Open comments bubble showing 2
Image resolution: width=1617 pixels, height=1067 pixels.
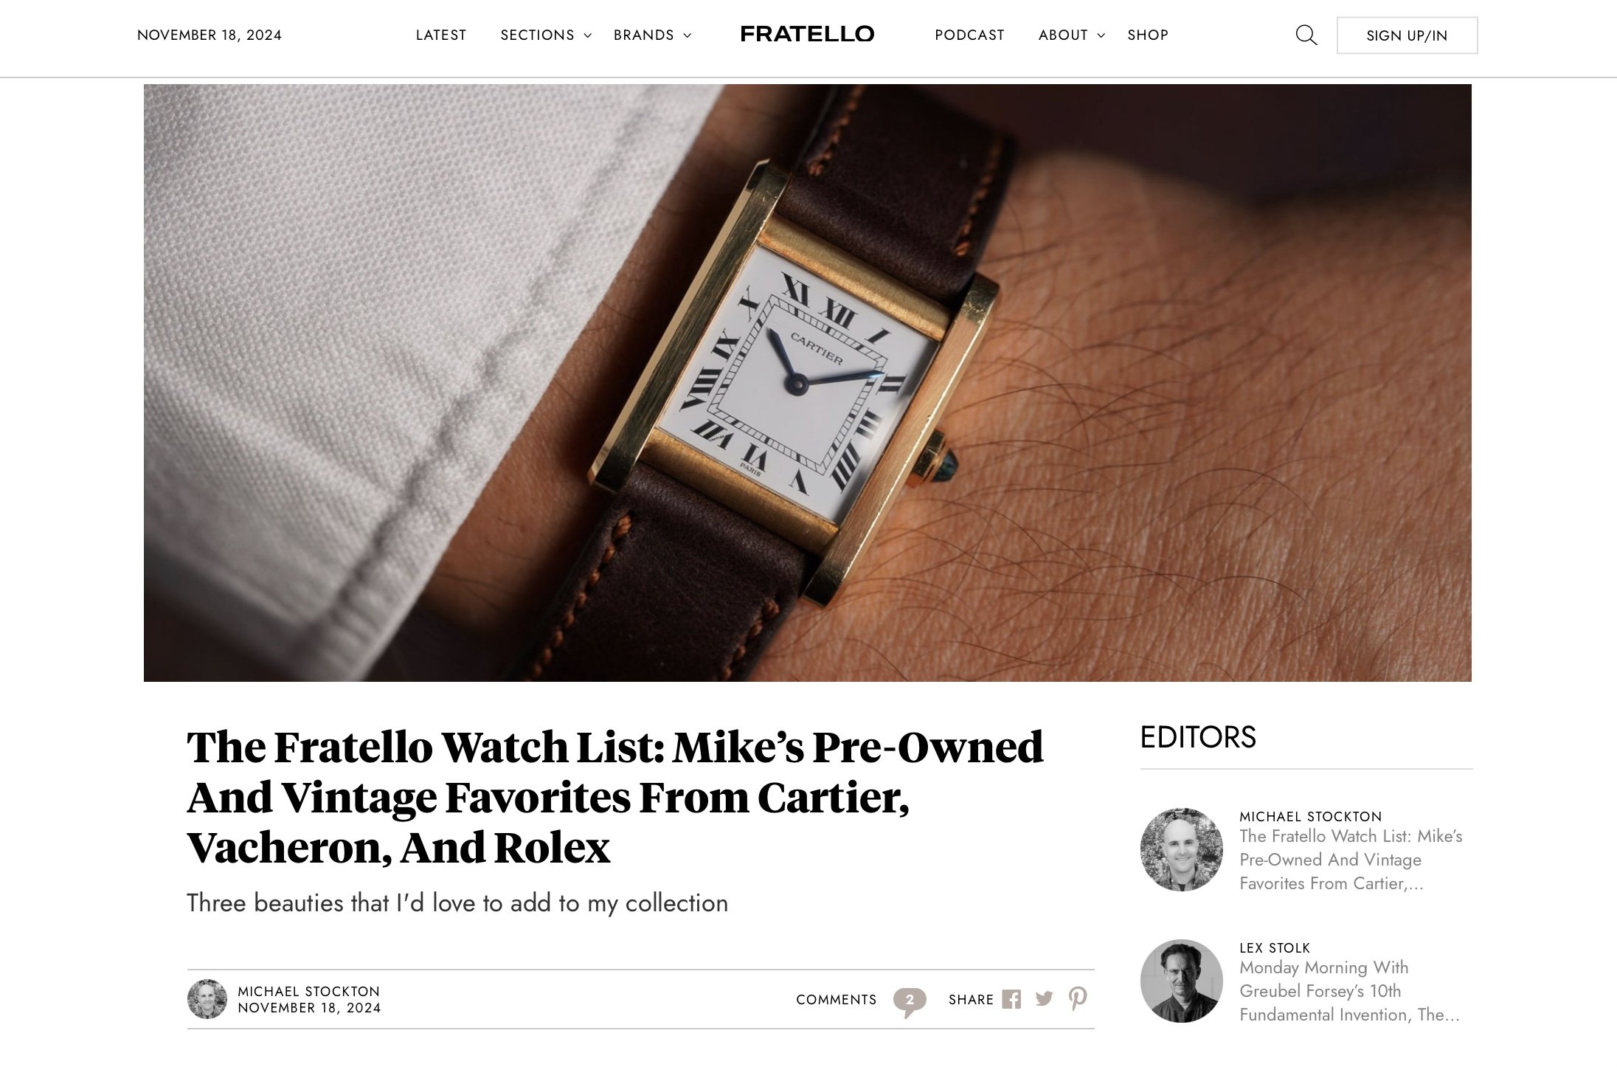(x=910, y=1001)
